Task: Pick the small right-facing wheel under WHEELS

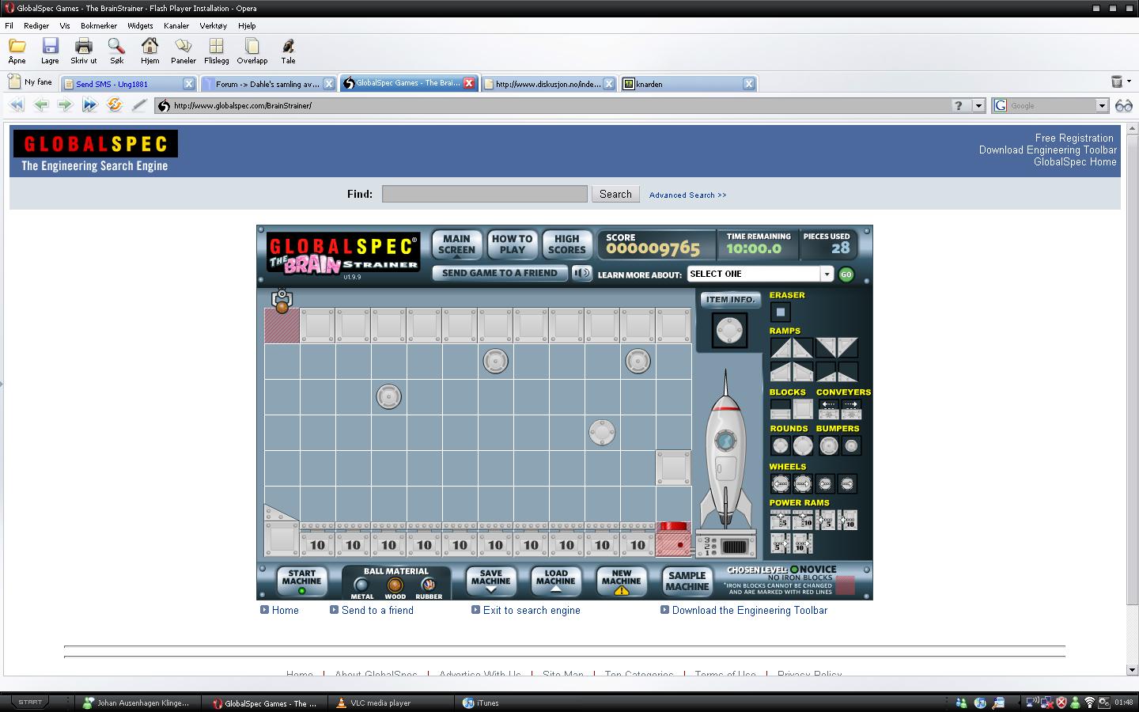Action: click(x=847, y=483)
